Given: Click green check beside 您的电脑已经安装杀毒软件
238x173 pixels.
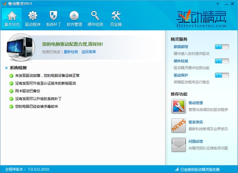Looking at the screenshot, I should point(12,106).
